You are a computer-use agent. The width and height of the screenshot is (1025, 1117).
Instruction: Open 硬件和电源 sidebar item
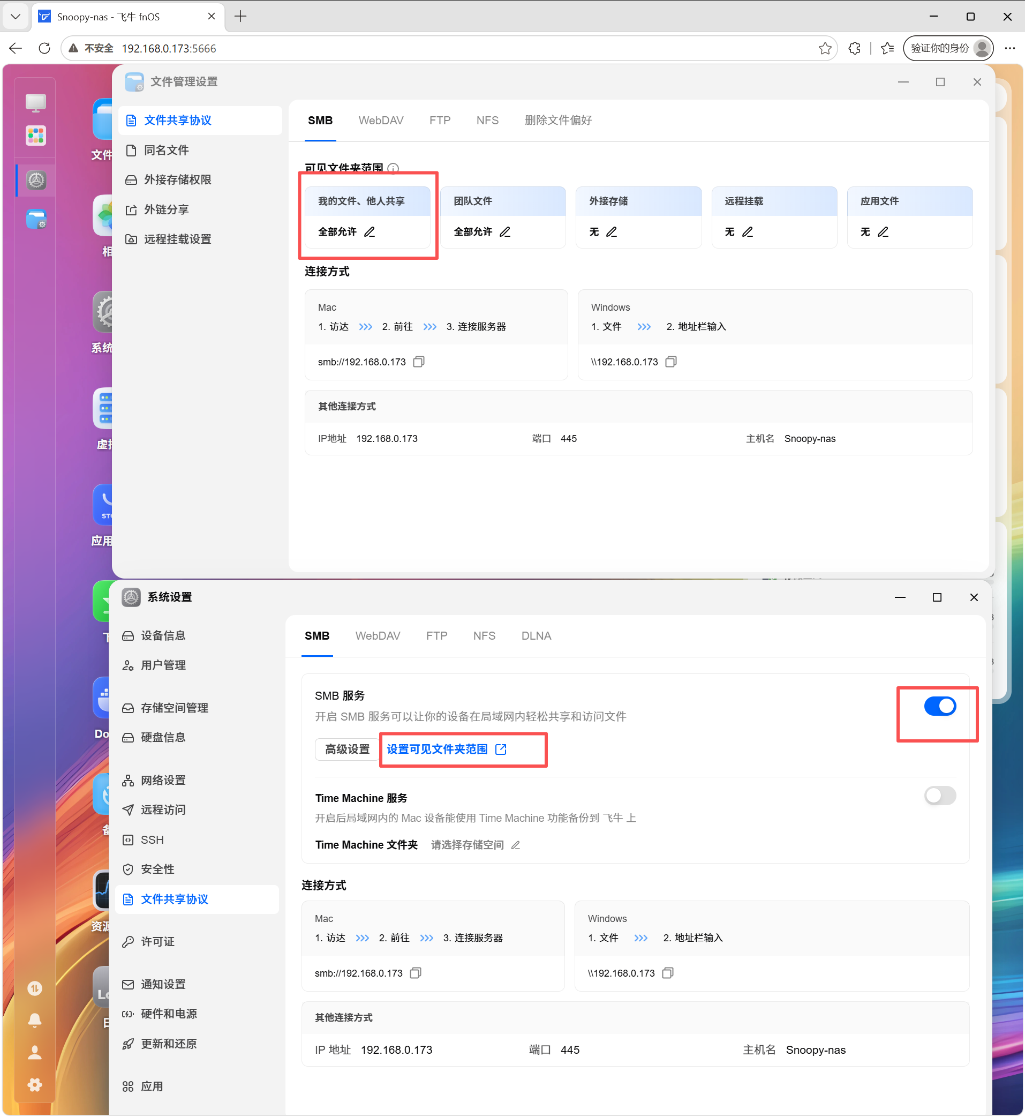click(x=197, y=1014)
